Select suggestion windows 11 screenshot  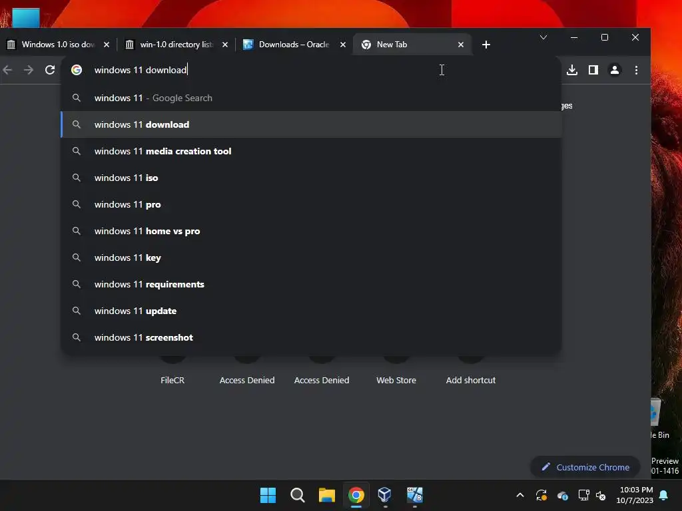(x=311, y=337)
